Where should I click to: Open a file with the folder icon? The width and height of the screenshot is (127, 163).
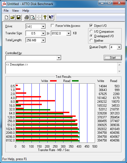(x=12, y=17)
